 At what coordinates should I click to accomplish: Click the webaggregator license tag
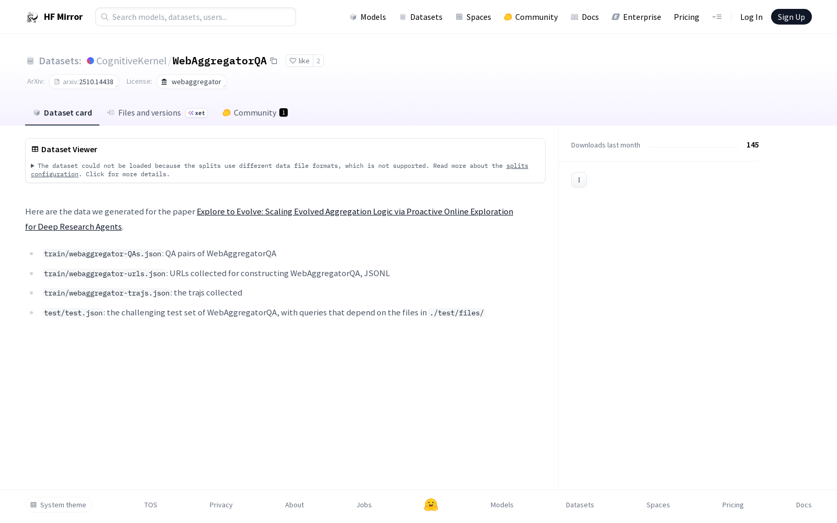tap(191, 82)
